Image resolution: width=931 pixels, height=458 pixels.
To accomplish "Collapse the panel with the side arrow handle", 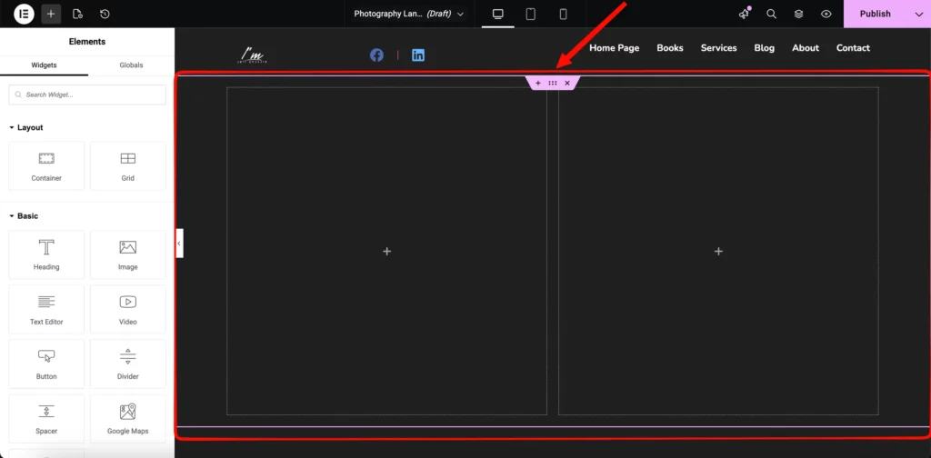I will click(179, 244).
